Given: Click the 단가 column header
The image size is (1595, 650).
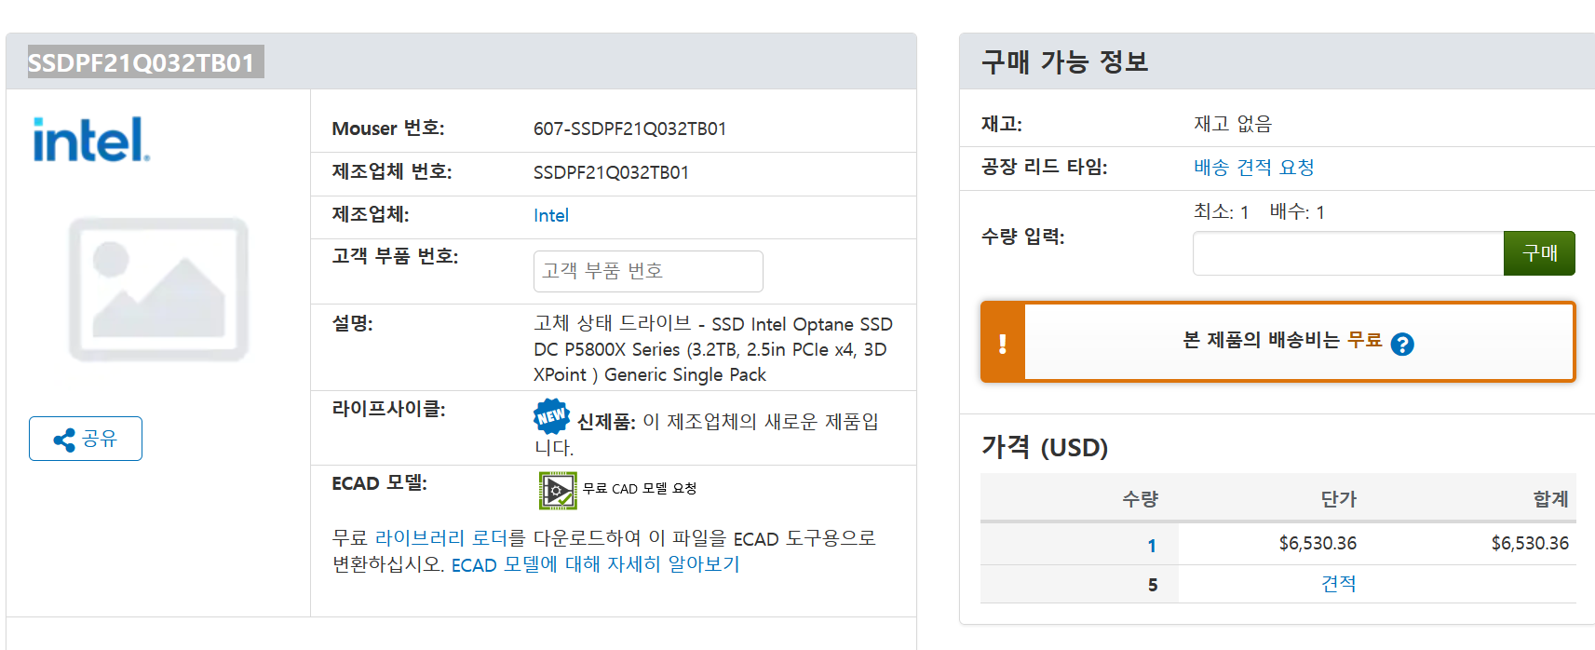Looking at the screenshot, I should (x=1338, y=499).
